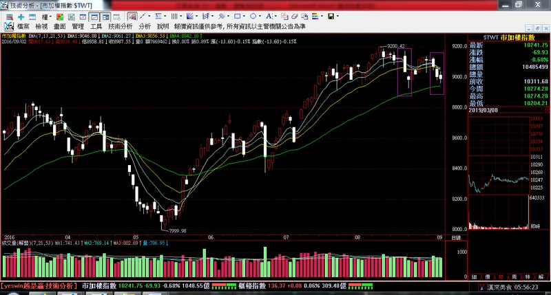Image resolution: width=551 pixels, height=295 pixels.
Task: Click the 7999.98 low price label
Action: click(178, 231)
